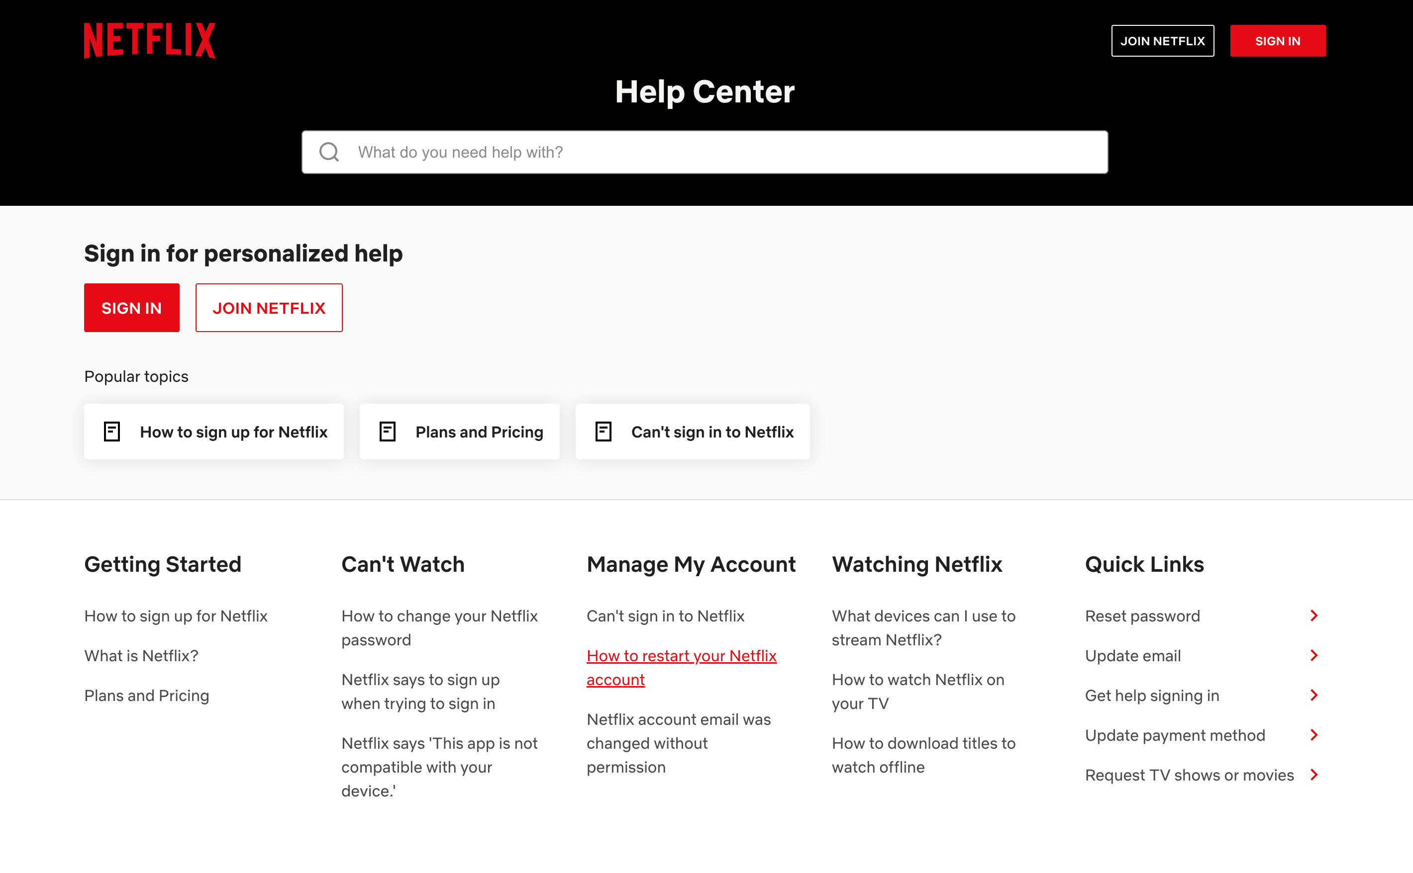1413x873 pixels.
Task: Click the Popular topics label
Action: coord(136,376)
